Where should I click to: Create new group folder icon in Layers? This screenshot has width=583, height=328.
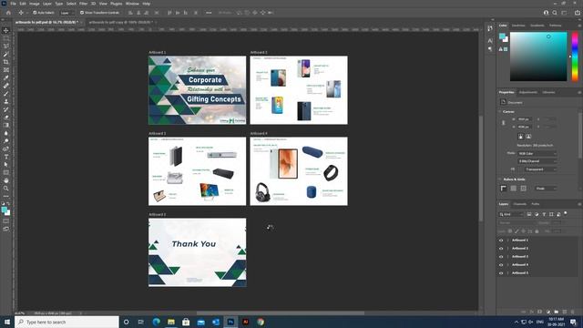click(557, 312)
